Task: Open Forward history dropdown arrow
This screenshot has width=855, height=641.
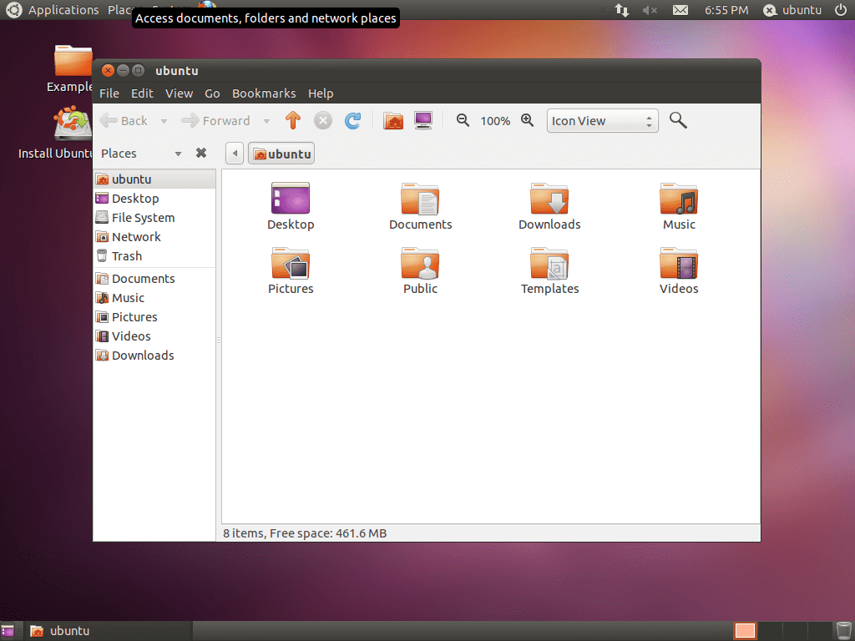Action: 266,121
